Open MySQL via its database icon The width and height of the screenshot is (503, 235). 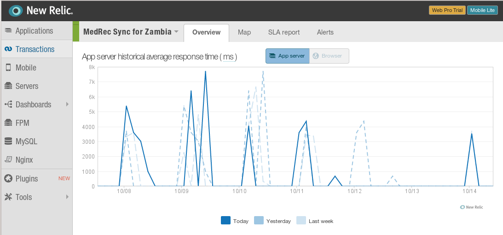click(8, 141)
